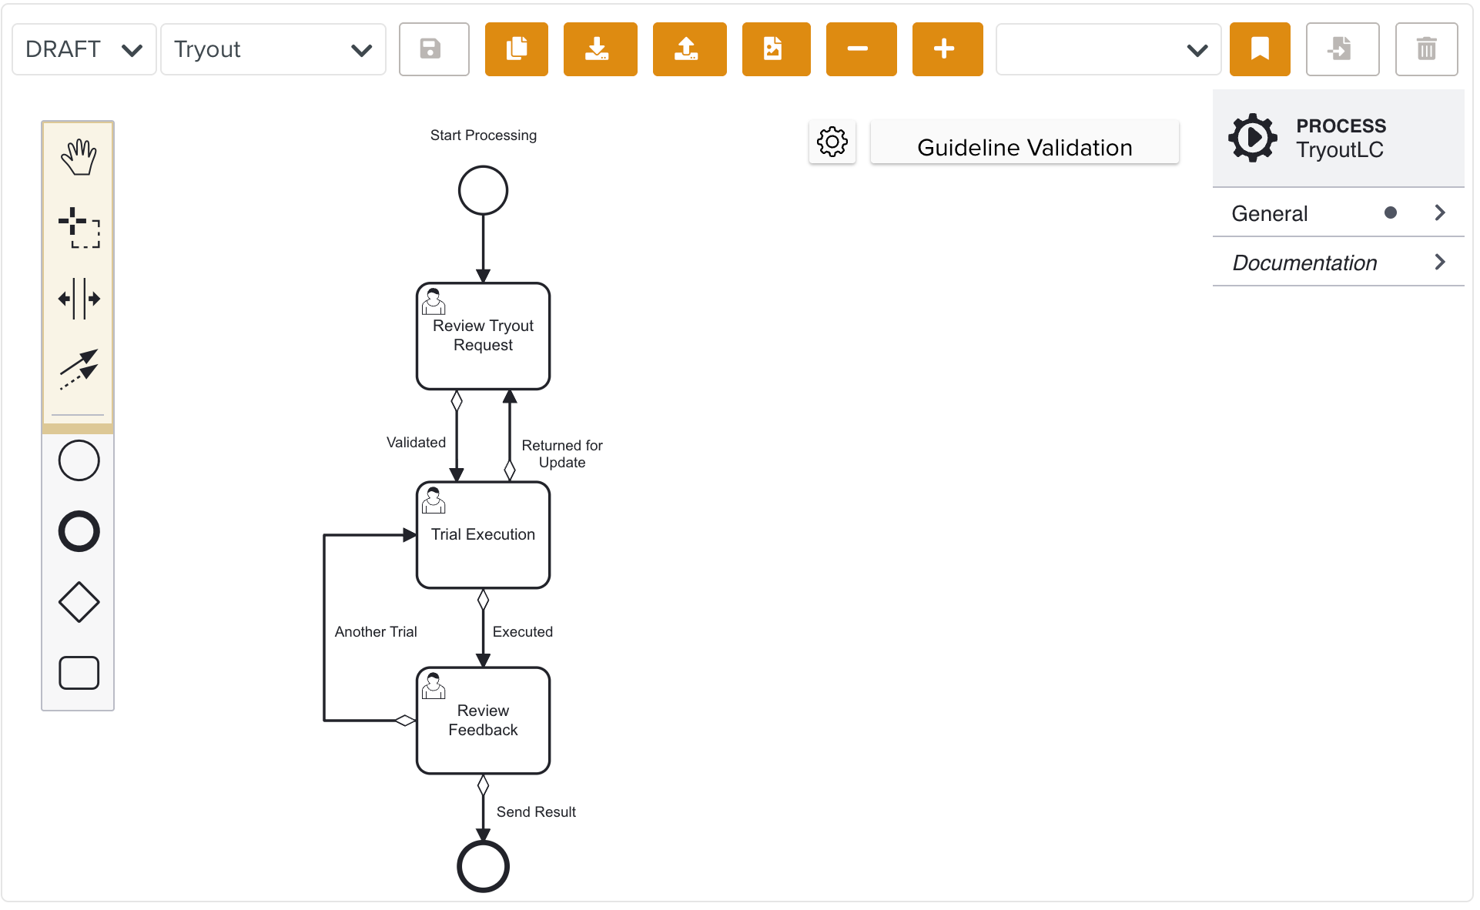The height and width of the screenshot is (910, 1480).
Task: Open the DRAFT status dropdown
Action: (x=84, y=49)
